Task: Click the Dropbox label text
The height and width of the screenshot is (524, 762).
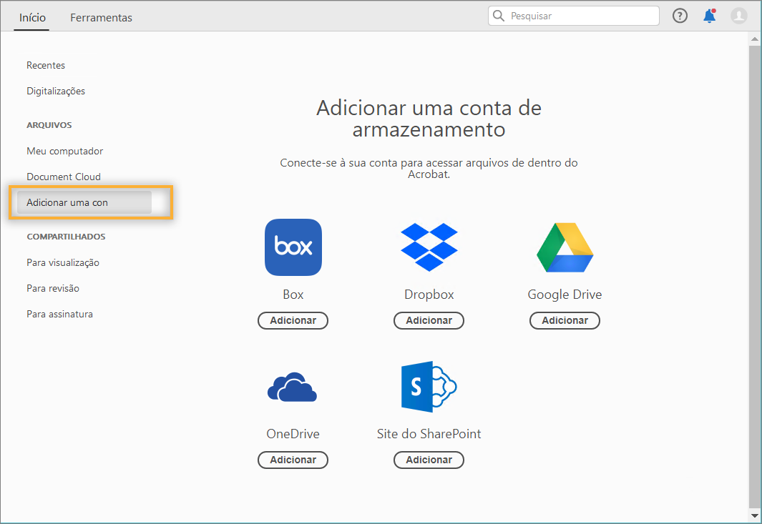Action: coord(429,295)
